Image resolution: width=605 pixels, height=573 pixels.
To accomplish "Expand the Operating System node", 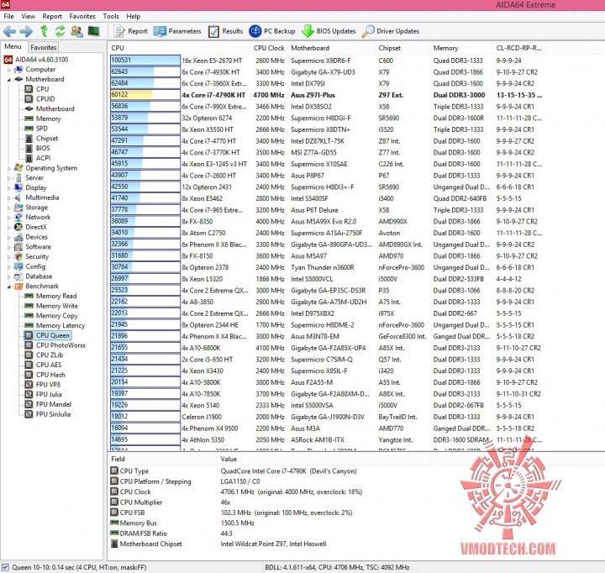I will 9,169.
